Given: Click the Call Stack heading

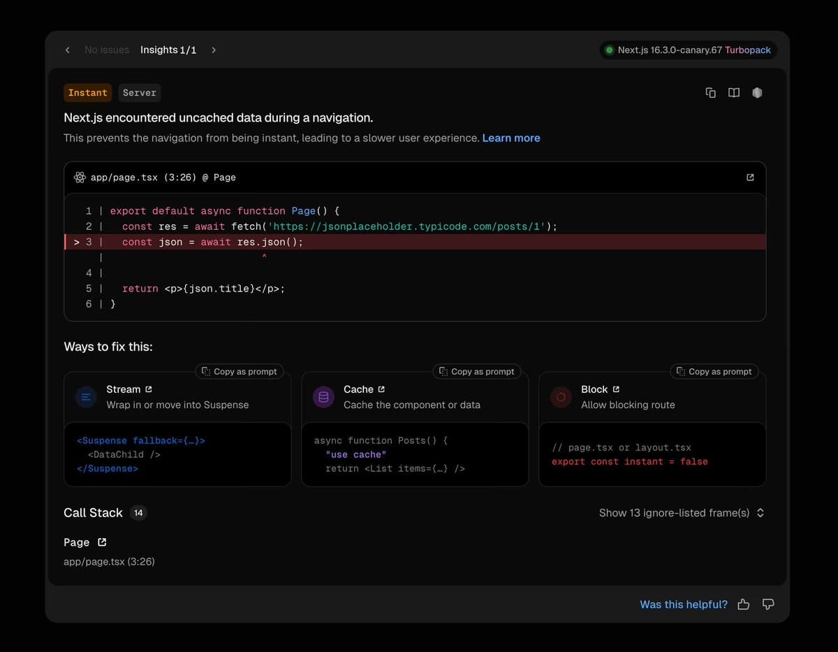Looking at the screenshot, I should (x=93, y=513).
